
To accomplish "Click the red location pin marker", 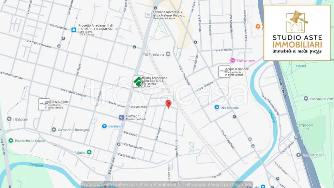I will pos(169,104).
